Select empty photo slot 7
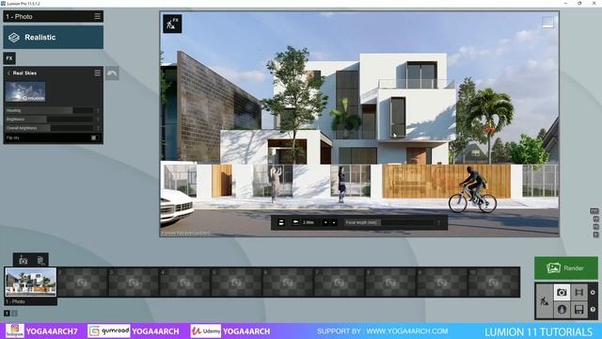The height and width of the screenshot is (339, 602). [x=340, y=282]
